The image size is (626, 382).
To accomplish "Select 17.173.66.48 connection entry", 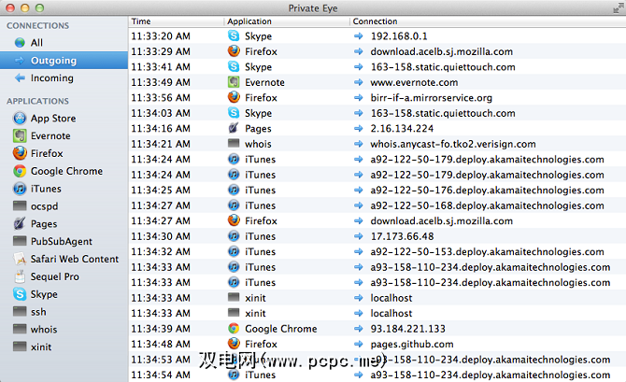I will point(402,236).
